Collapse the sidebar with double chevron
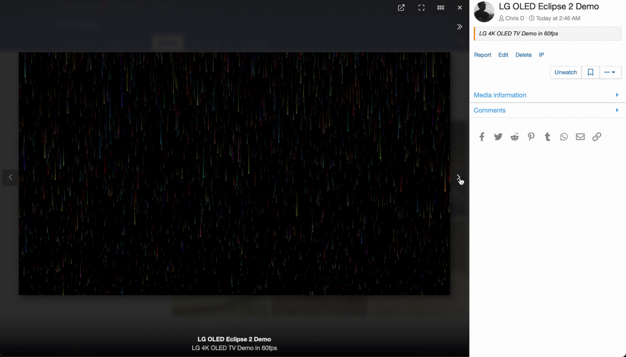 (x=460, y=27)
